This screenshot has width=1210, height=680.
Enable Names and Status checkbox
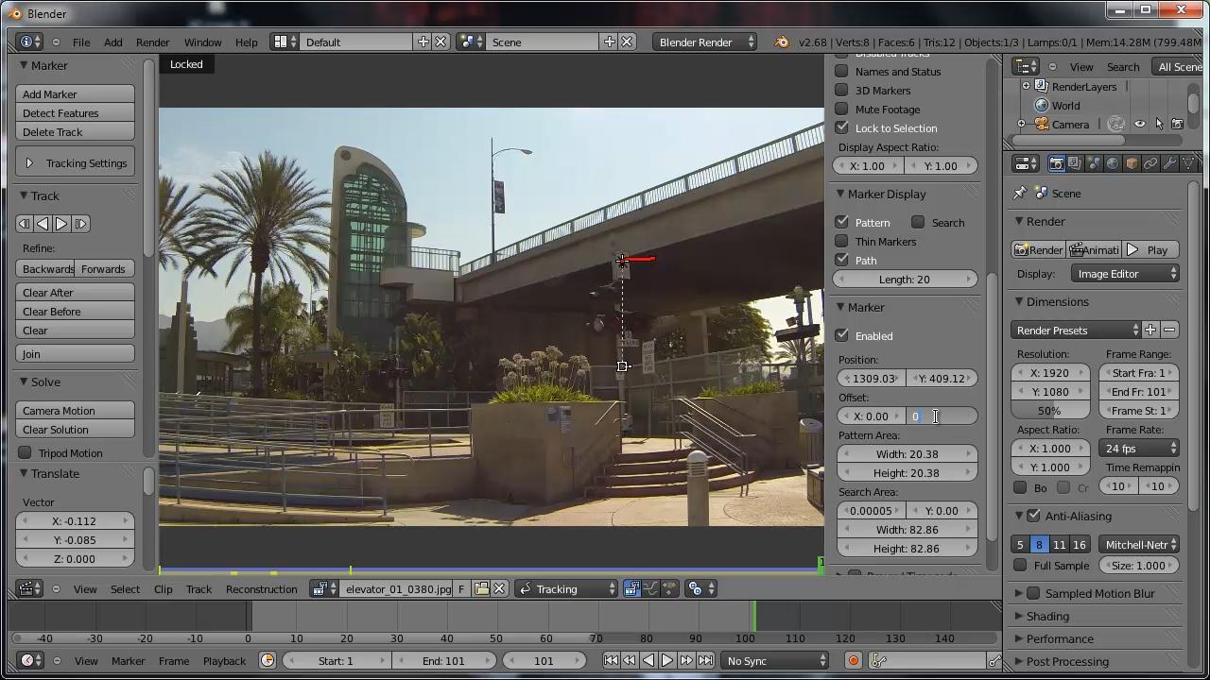coord(841,71)
